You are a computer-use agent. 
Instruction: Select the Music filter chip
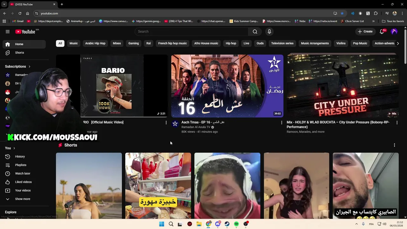pyautogui.click(x=74, y=43)
